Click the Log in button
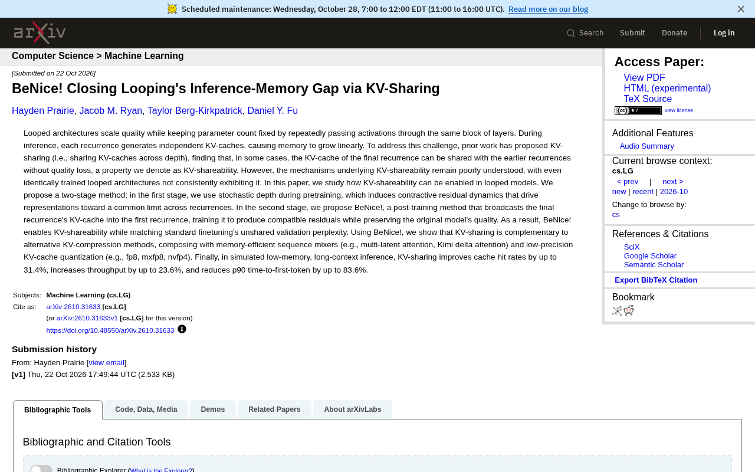755x472 pixels. coord(724,33)
